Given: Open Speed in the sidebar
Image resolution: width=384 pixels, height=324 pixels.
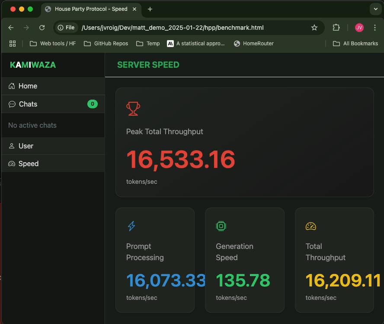Looking at the screenshot, I should pyautogui.click(x=53, y=164).
